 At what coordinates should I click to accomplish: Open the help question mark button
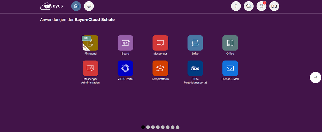coord(236,6)
